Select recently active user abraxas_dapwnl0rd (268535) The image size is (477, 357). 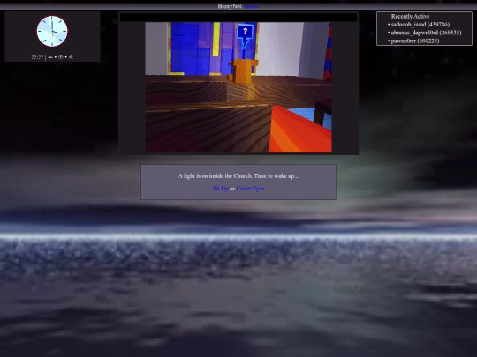pyautogui.click(x=426, y=33)
